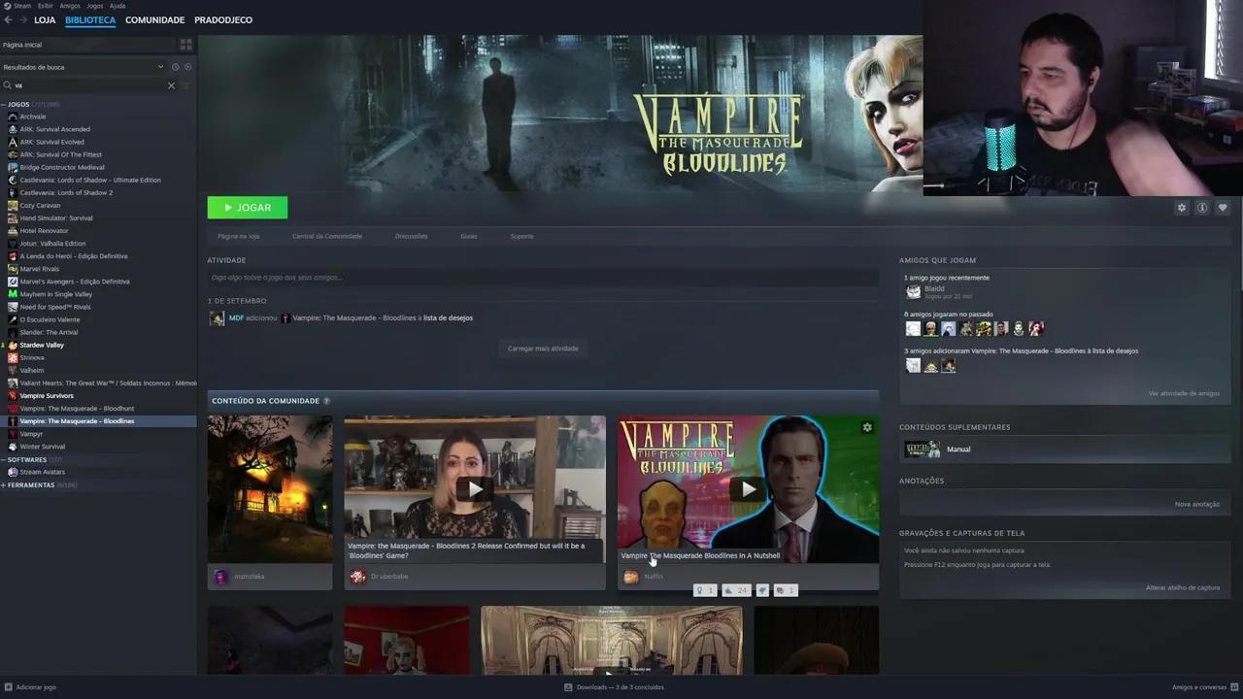Open the Amigos menu
This screenshot has height=699, width=1243.
pos(70,6)
